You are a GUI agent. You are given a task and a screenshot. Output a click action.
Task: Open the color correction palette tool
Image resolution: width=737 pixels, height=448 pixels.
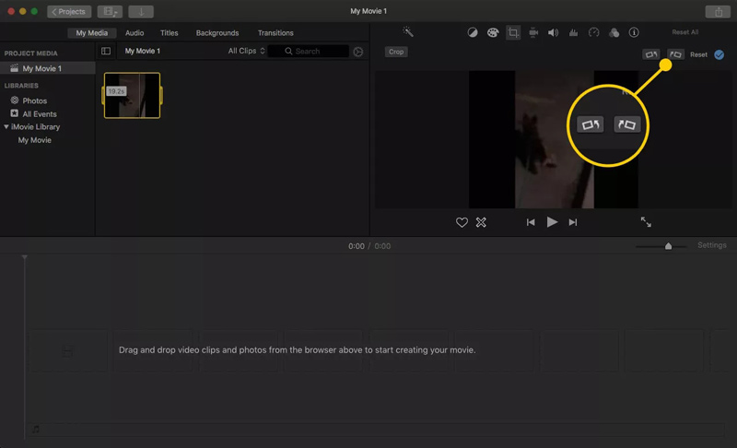(493, 33)
